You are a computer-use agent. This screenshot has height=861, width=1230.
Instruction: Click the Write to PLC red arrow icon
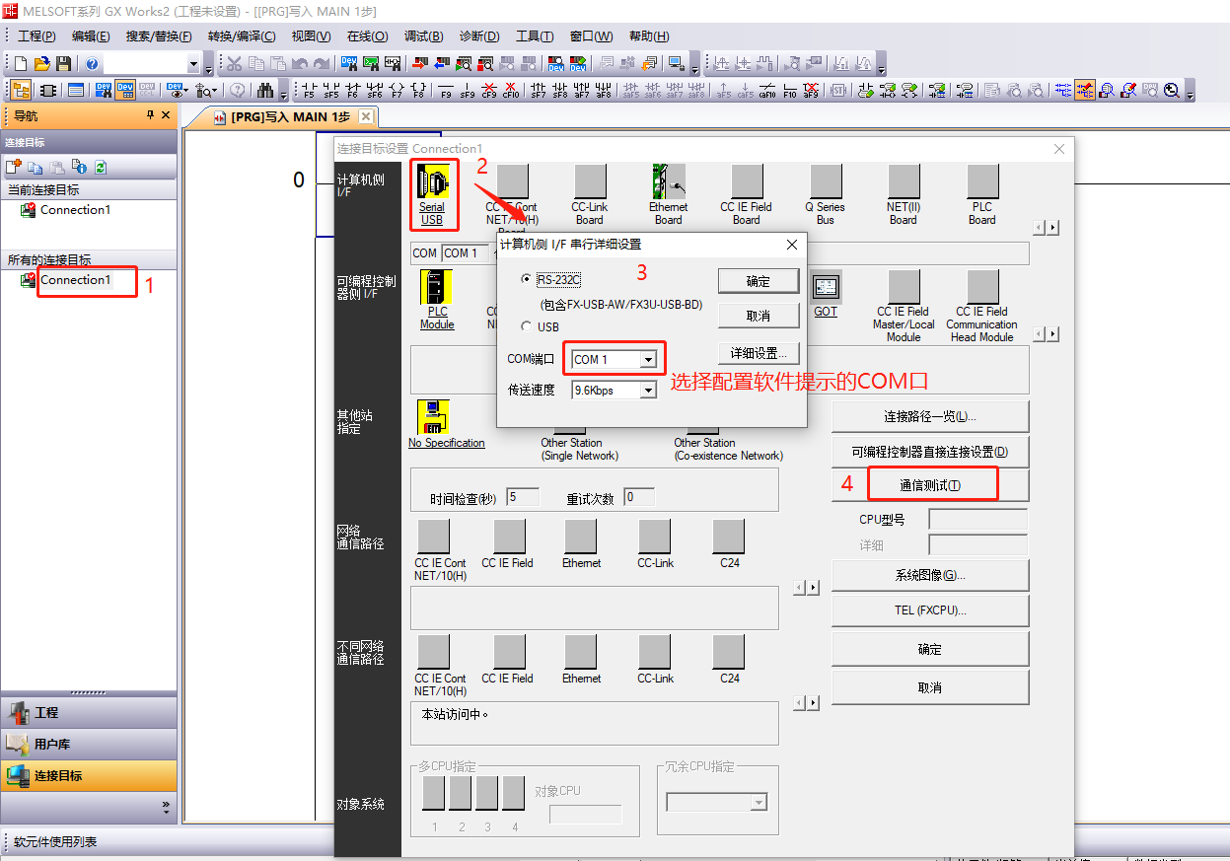pyautogui.click(x=419, y=64)
